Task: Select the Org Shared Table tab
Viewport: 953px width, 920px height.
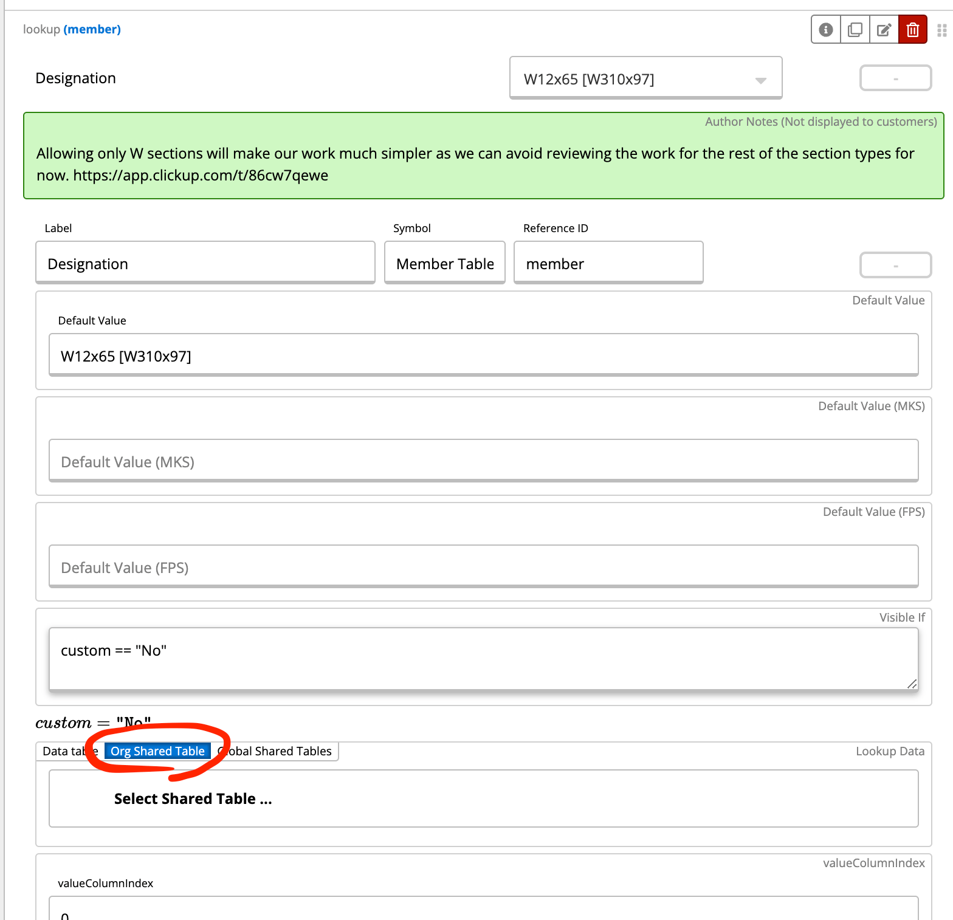Action: tap(157, 751)
